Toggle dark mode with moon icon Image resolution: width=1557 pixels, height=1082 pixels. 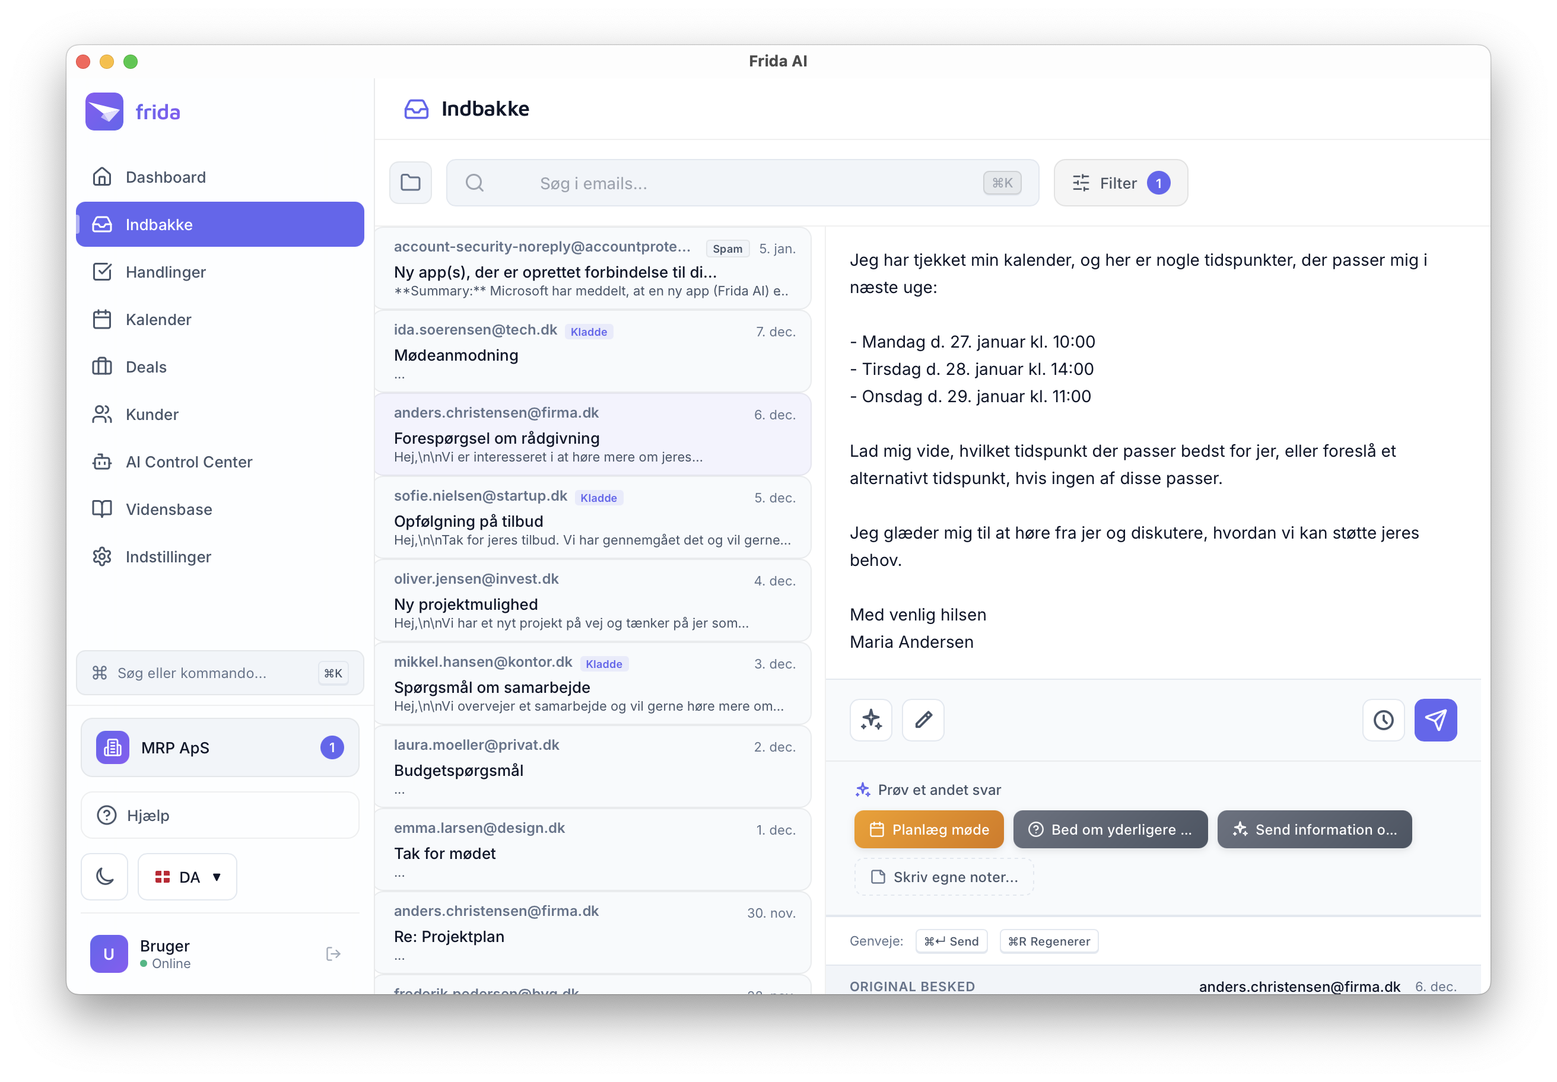click(x=104, y=877)
